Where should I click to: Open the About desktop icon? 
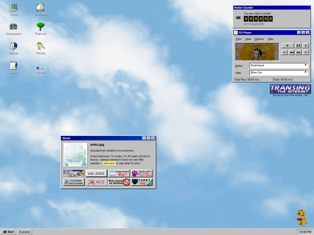coord(13,9)
